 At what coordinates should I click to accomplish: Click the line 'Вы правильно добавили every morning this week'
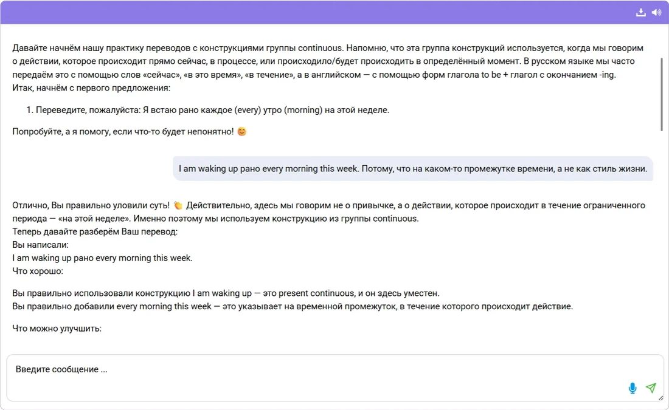tap(293, 306)
